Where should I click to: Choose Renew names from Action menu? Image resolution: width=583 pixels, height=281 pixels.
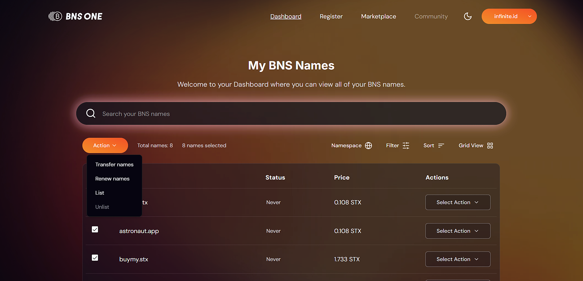coord(112,179)
